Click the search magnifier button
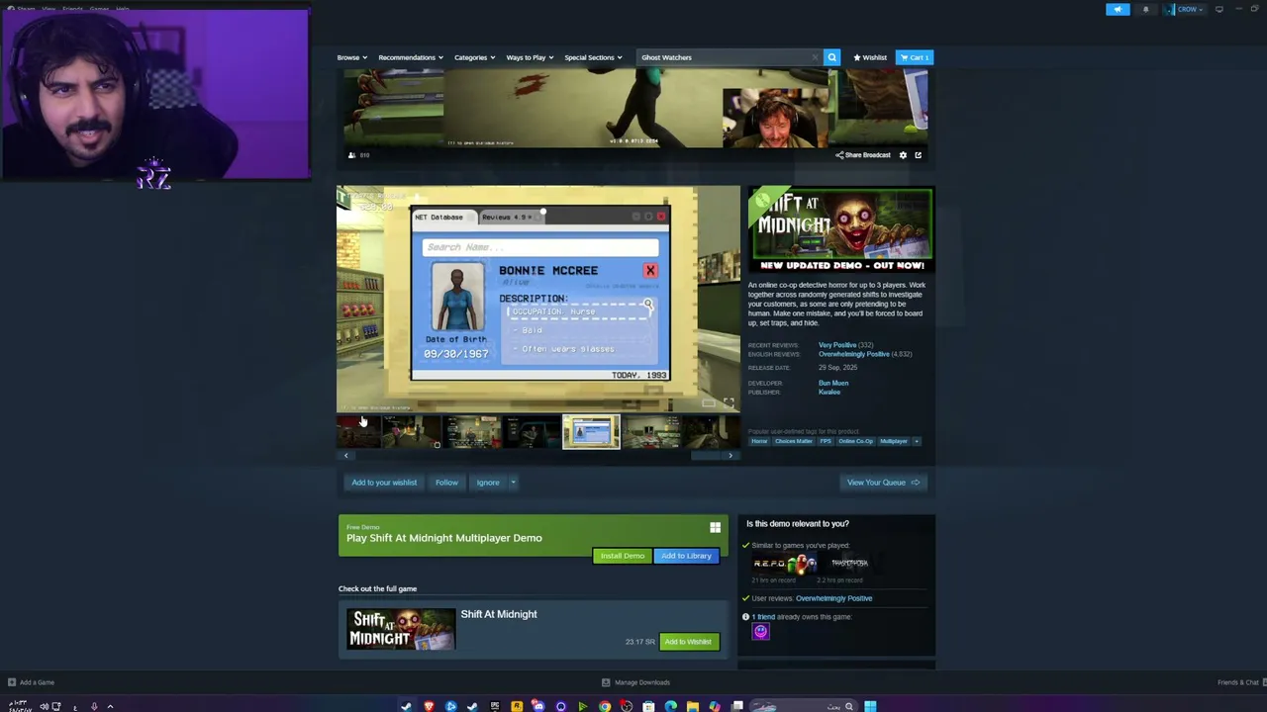The height and width of the screenshot is (712, 1267). pyautogui.click(x=831, y=57)
